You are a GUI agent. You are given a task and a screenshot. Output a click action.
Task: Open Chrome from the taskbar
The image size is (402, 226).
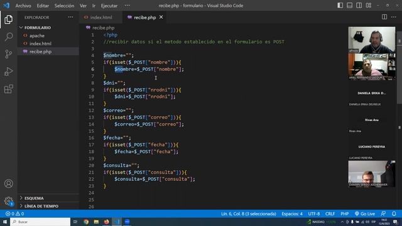(86, 222)
